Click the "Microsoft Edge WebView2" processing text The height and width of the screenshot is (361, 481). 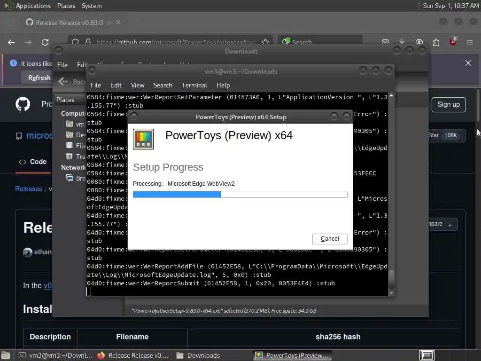[x=201, y=184]
